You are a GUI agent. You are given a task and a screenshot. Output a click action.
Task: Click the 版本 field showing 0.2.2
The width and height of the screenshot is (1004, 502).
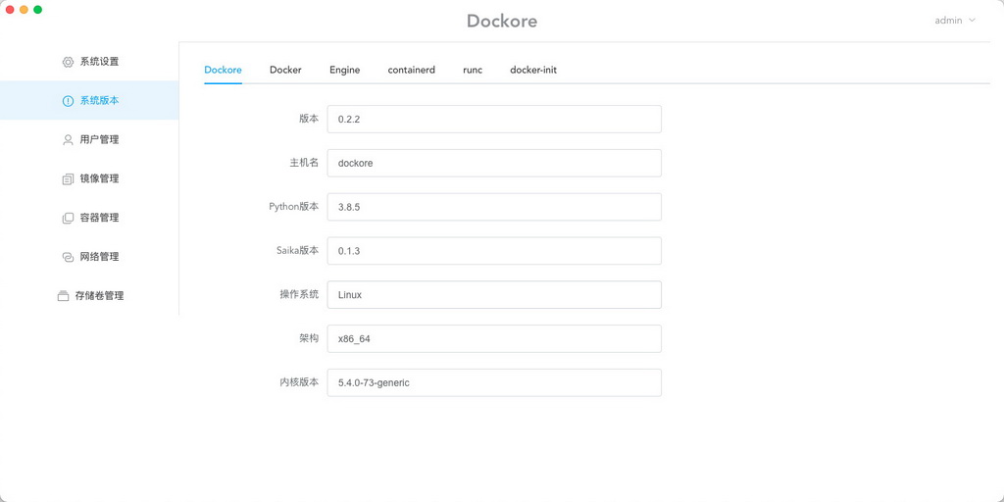[x=494, y=119]
